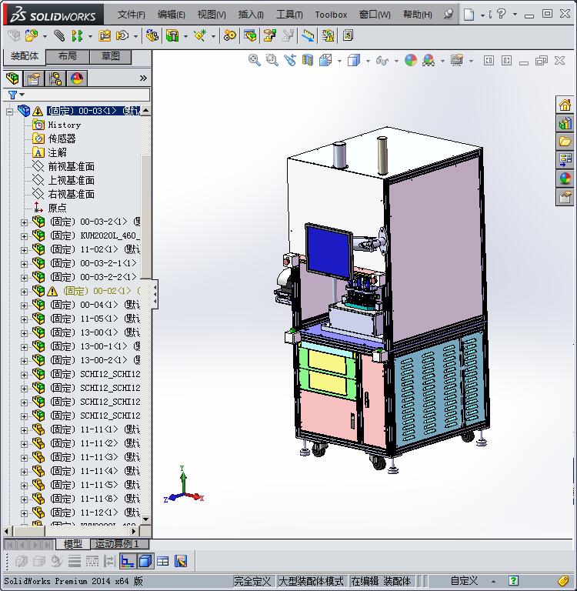
Task: Open the File Explorer folder task pane
Action: (565, 142)
